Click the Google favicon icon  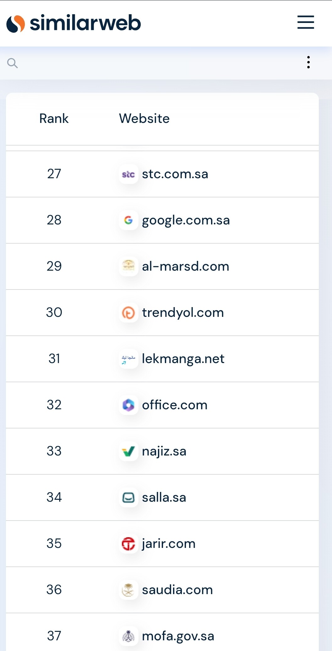click(x=128, y=220)
